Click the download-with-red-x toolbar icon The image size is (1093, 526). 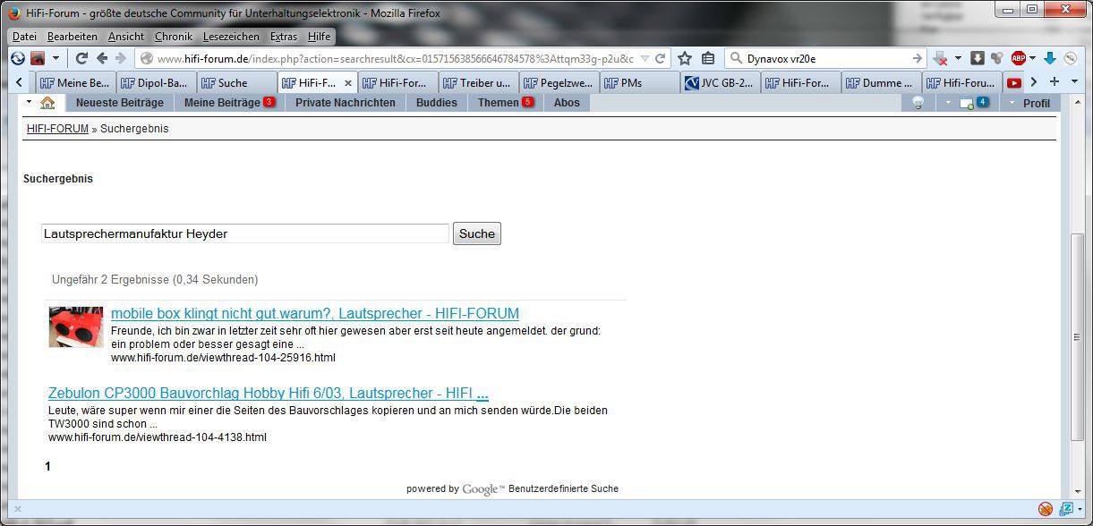point(940,58)
